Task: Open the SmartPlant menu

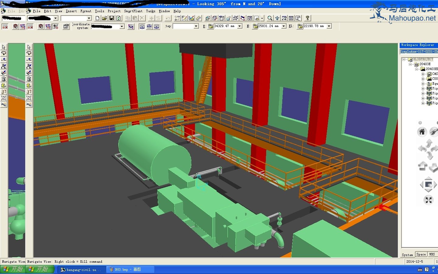Action: click(x=133, y=11)
